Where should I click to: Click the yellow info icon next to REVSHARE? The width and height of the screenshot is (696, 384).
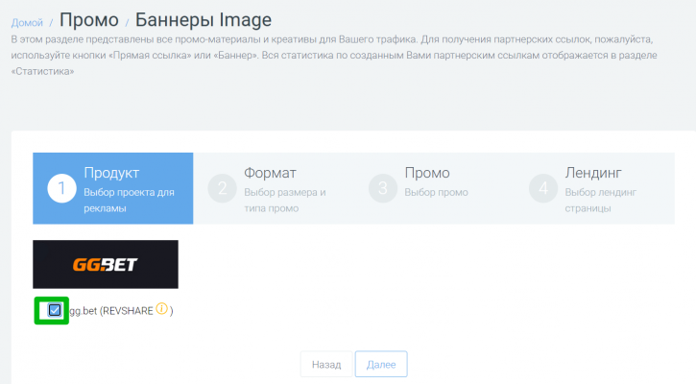click(x=162, y=308)
